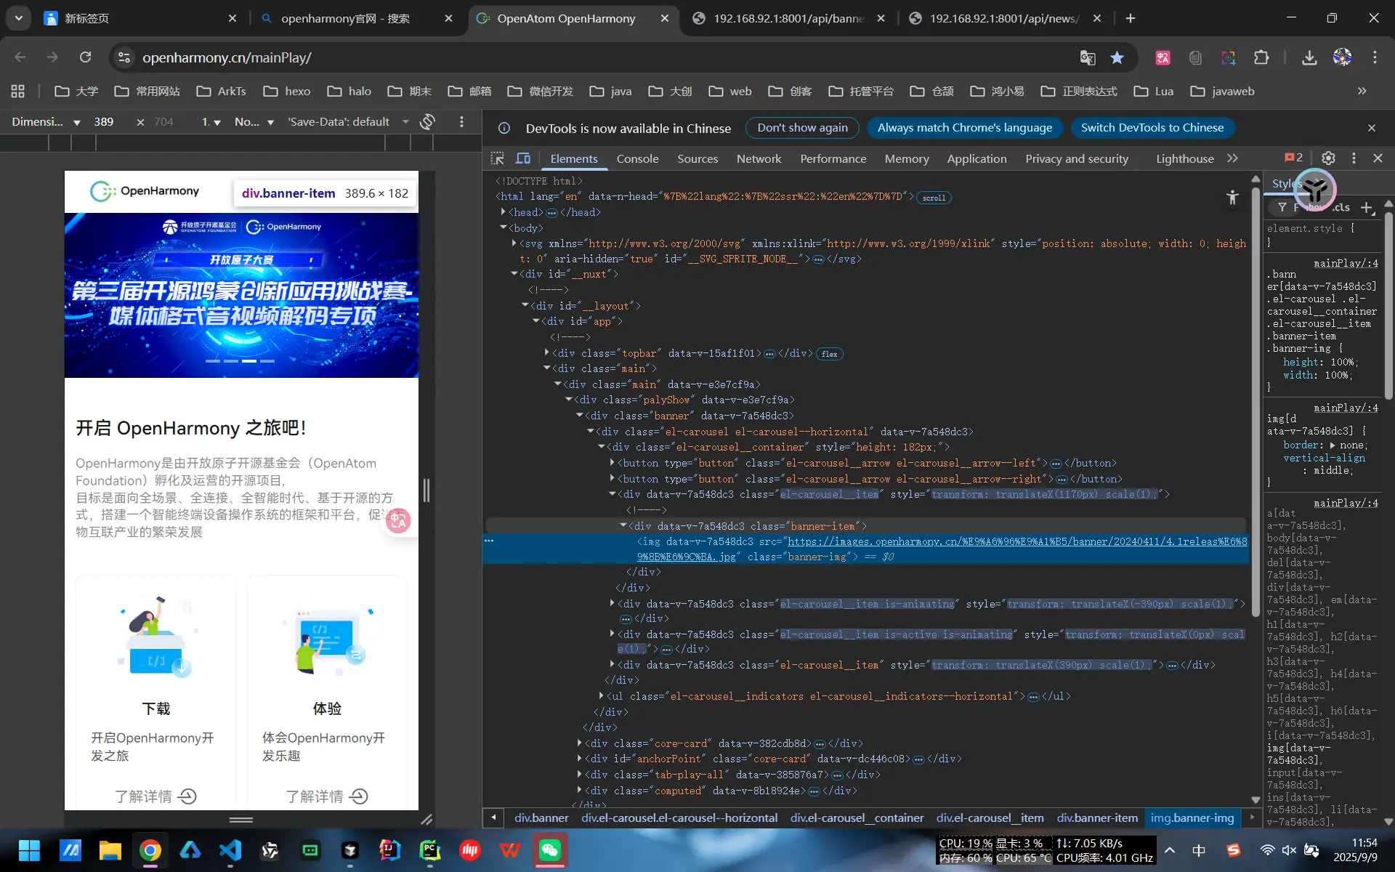Open Chrome extensions puzzle icon
Viewport: 1395px width, 872px height.
[x=1261, y=57]
